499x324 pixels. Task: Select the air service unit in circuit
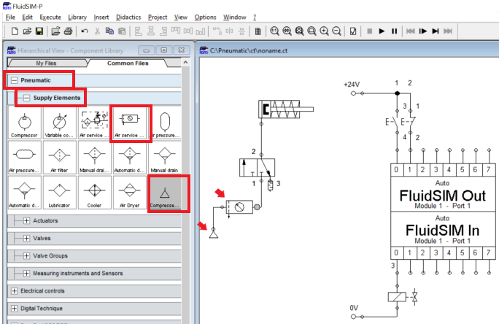[239, 207]
